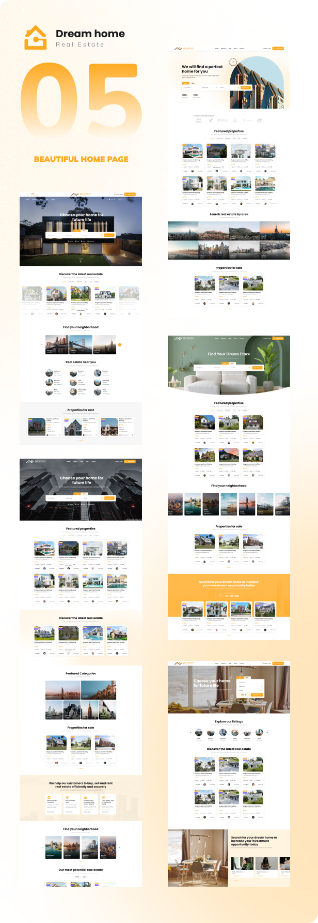Open the middle dropdown in the night house search bar
The width and height of the screenshot is (318, 923).
(x=72, y=235)
